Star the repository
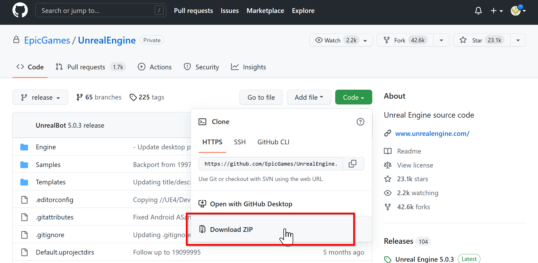Image resolution: width=538 pixels, height=263 pixels. click(482, 40)
